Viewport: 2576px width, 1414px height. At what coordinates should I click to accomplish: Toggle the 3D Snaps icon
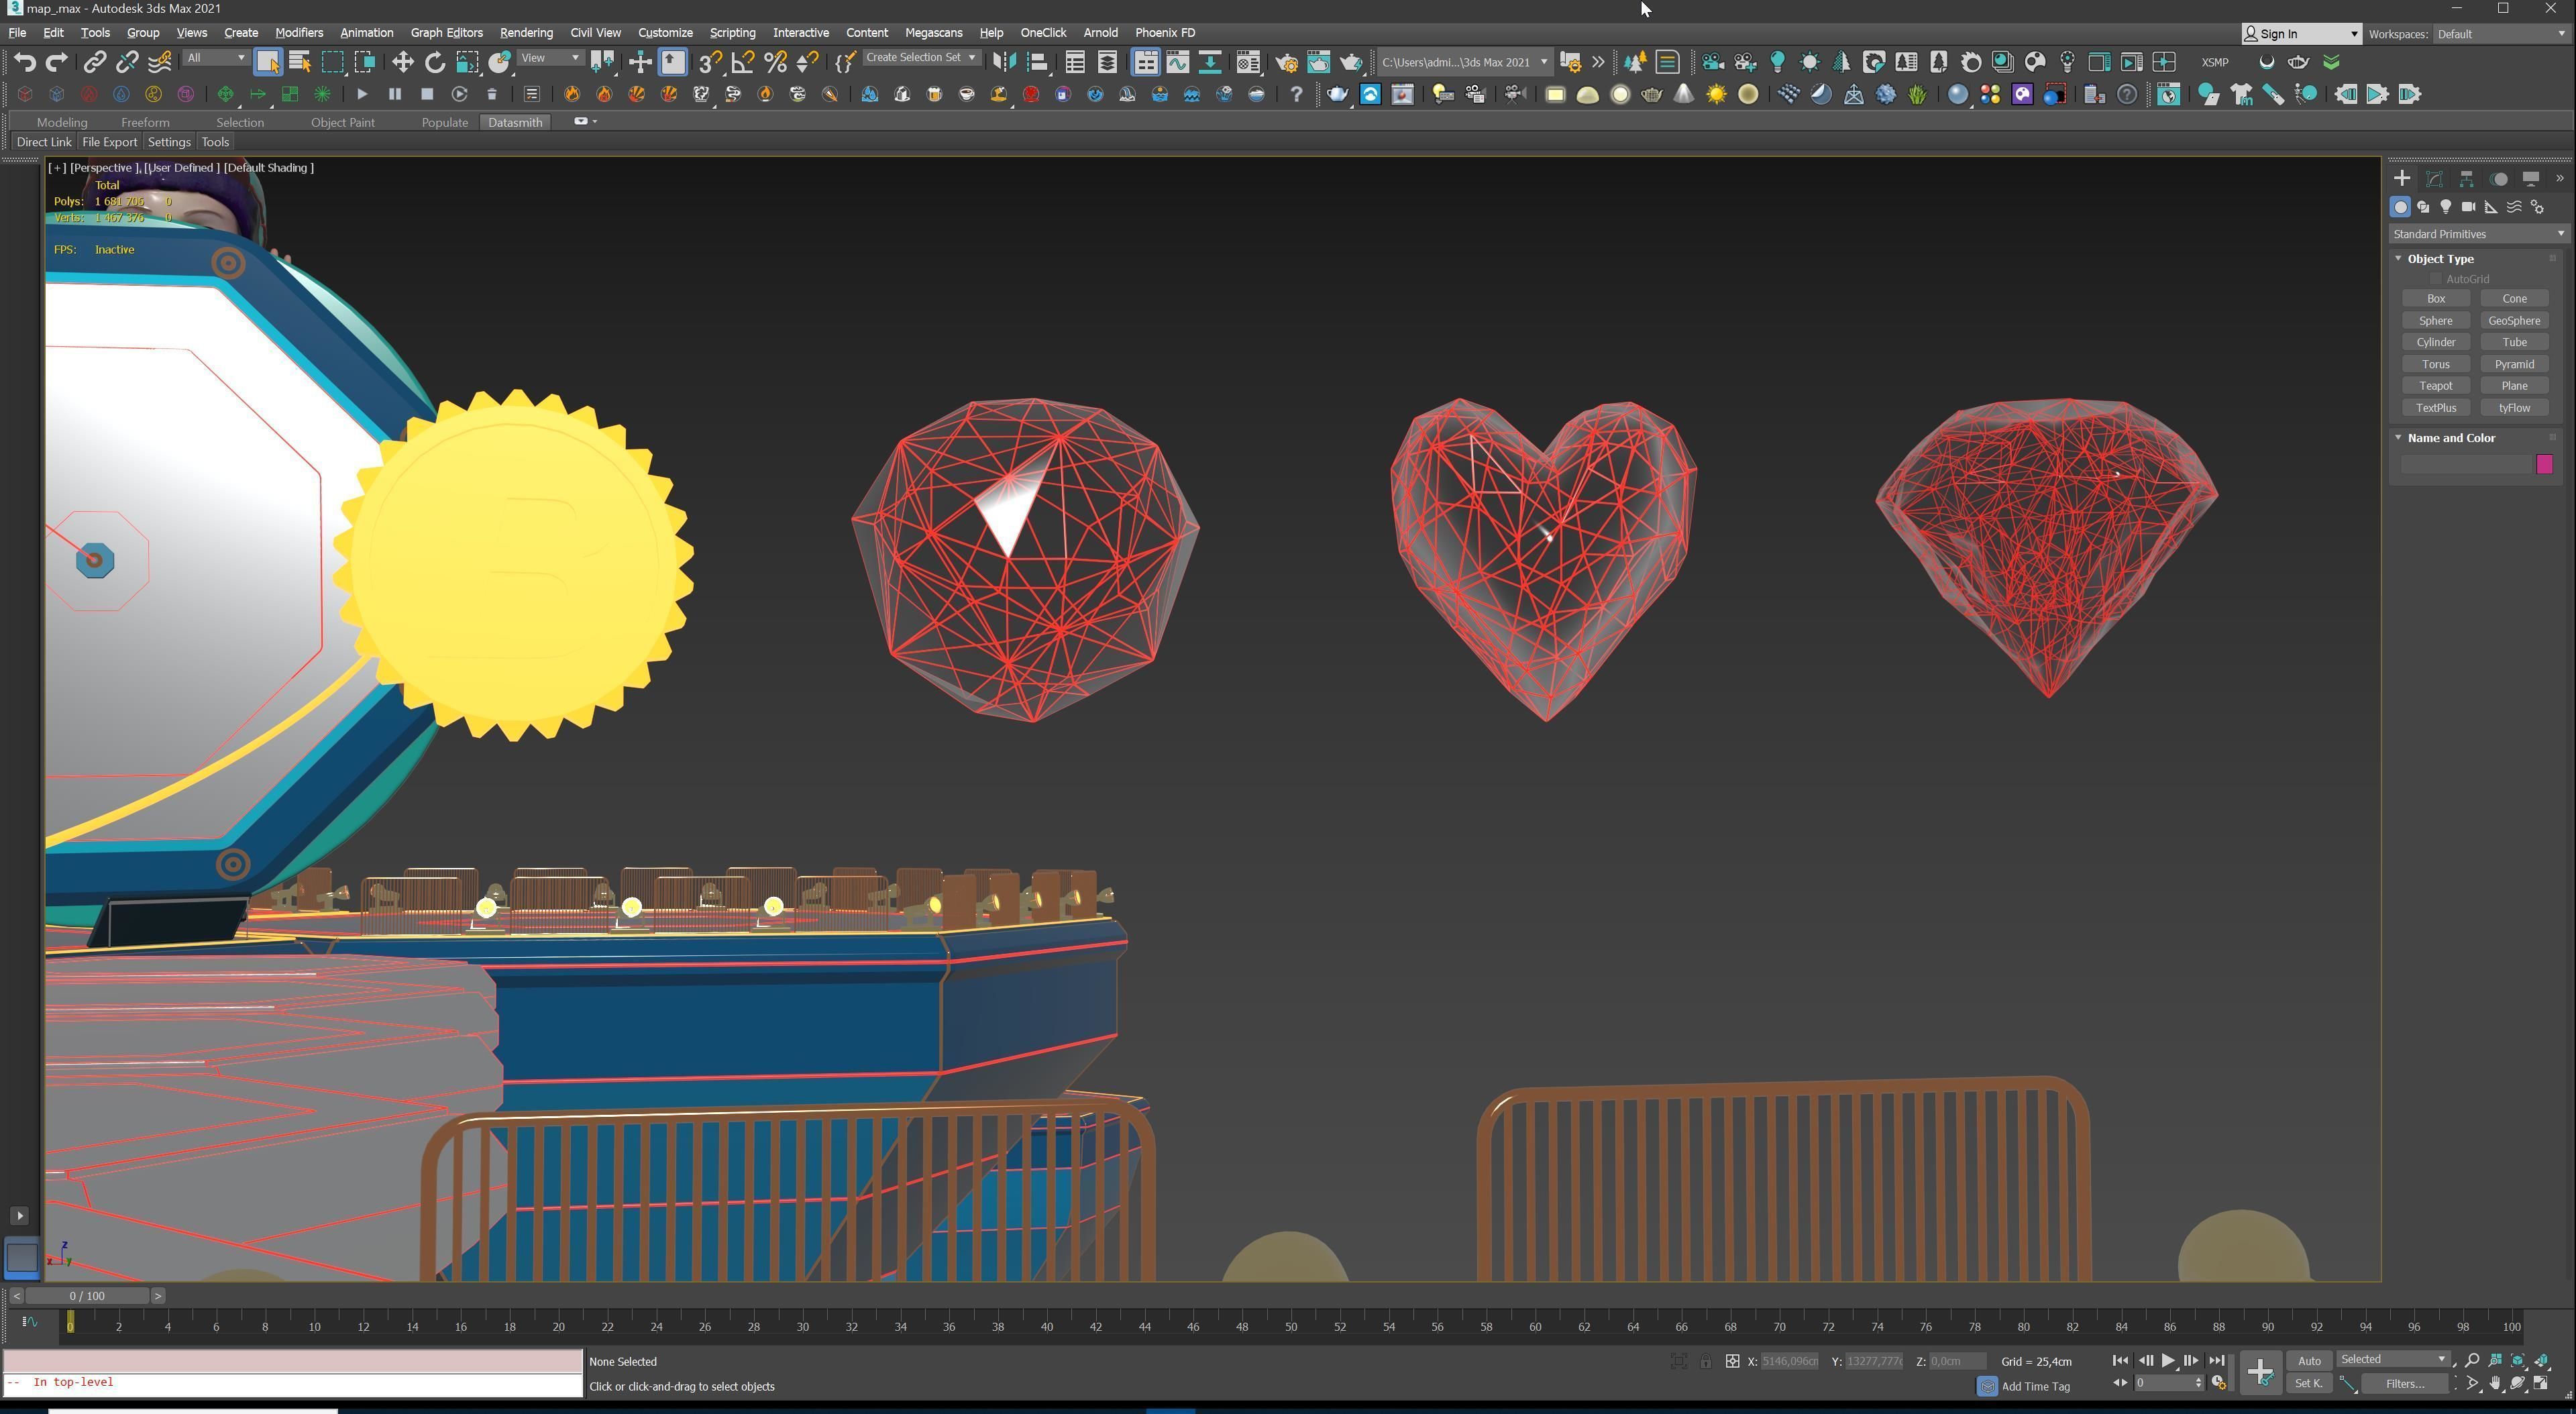(710, 62)
